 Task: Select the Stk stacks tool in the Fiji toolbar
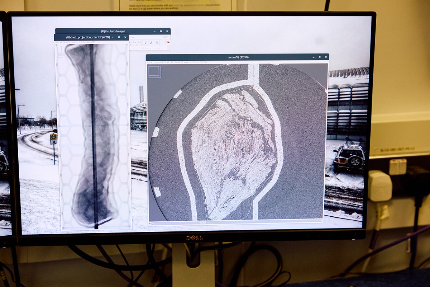click(134, 42)
